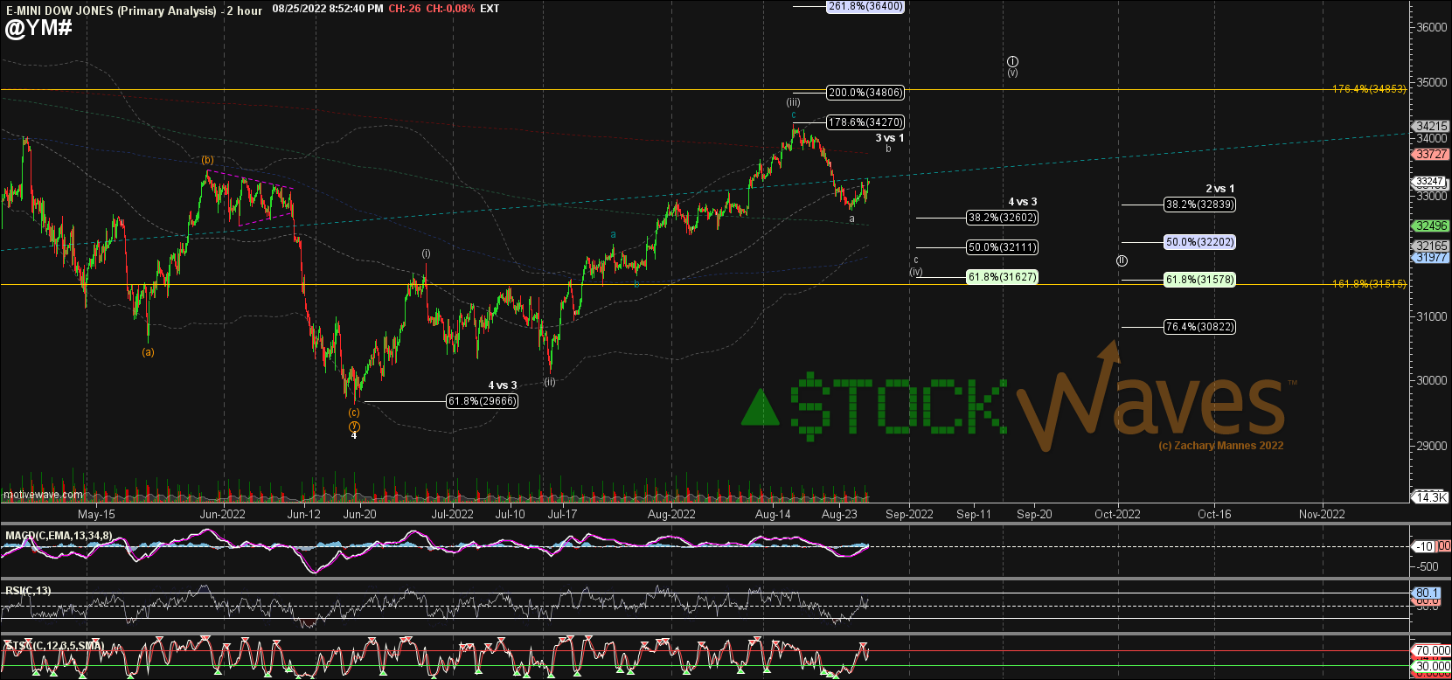Click the orange 176.4%(34853) horizontal level label
1452x680 pixels.
(x=1369, y=89)
